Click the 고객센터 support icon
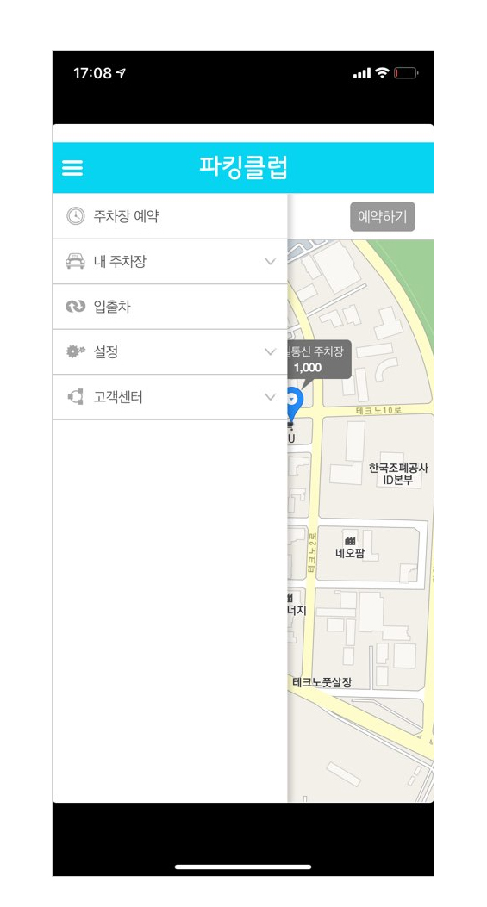The height and width of the screenshot is (907, 487). coord(75,397)
